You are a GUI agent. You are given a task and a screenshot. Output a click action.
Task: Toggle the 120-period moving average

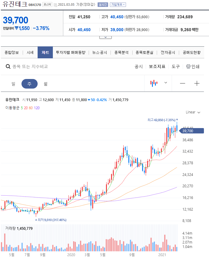click(x=37, y=108)
